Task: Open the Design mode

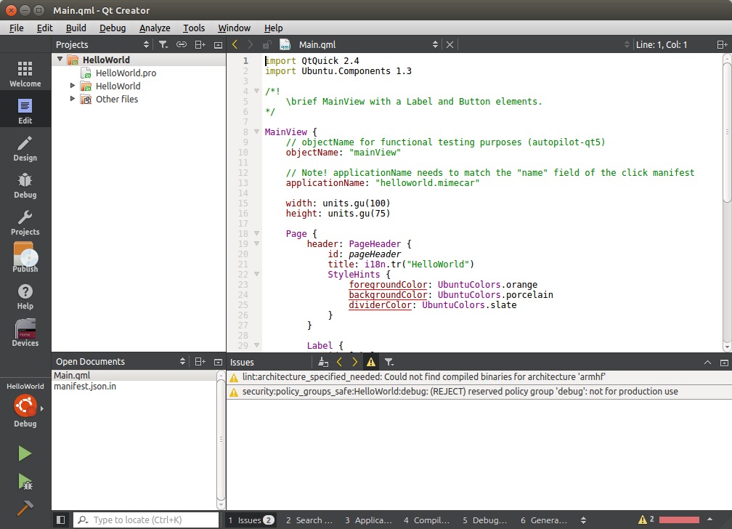Action: click(25, 148)
